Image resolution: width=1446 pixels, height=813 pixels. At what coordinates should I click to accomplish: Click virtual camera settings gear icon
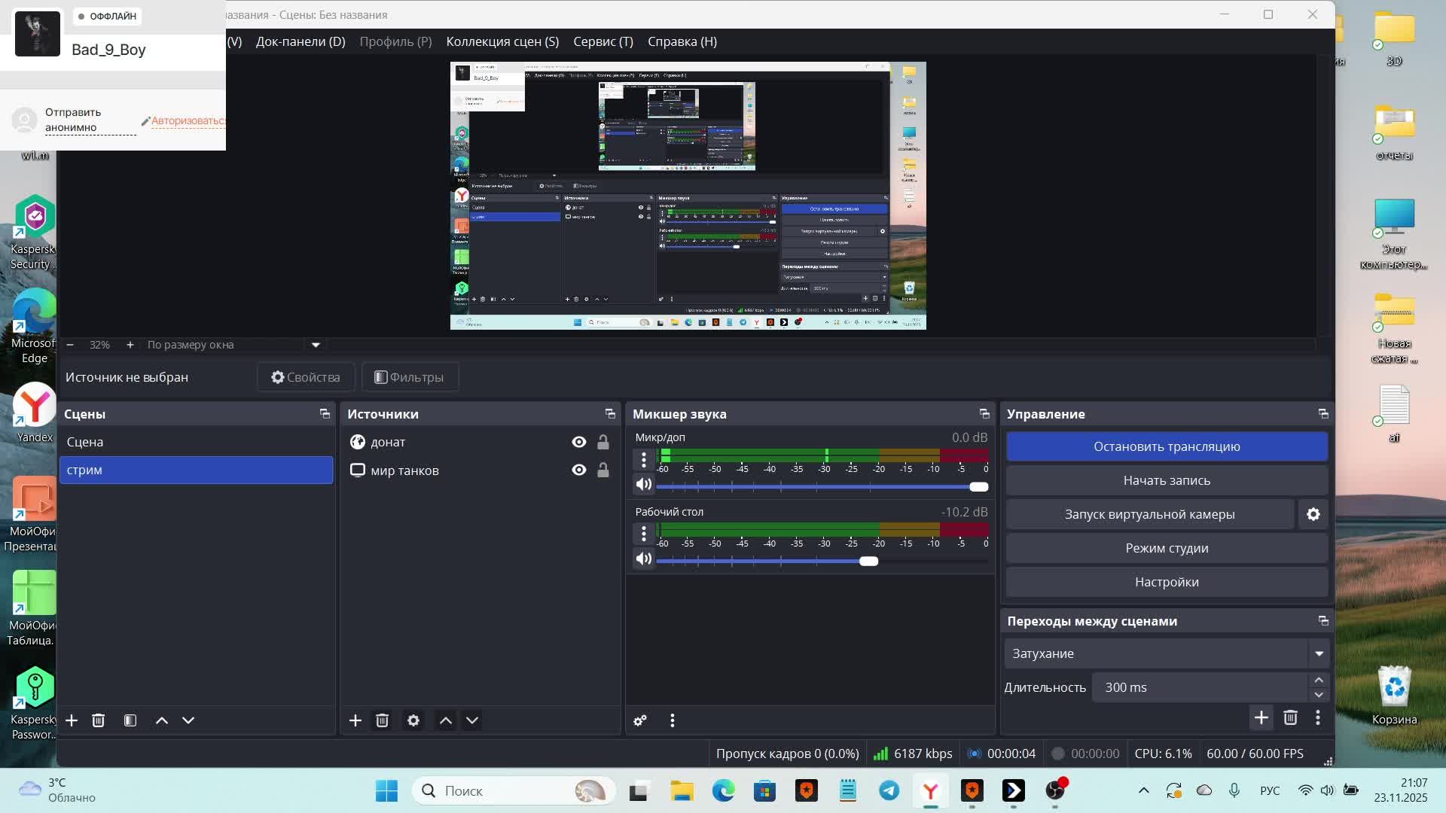point(1313,514)
